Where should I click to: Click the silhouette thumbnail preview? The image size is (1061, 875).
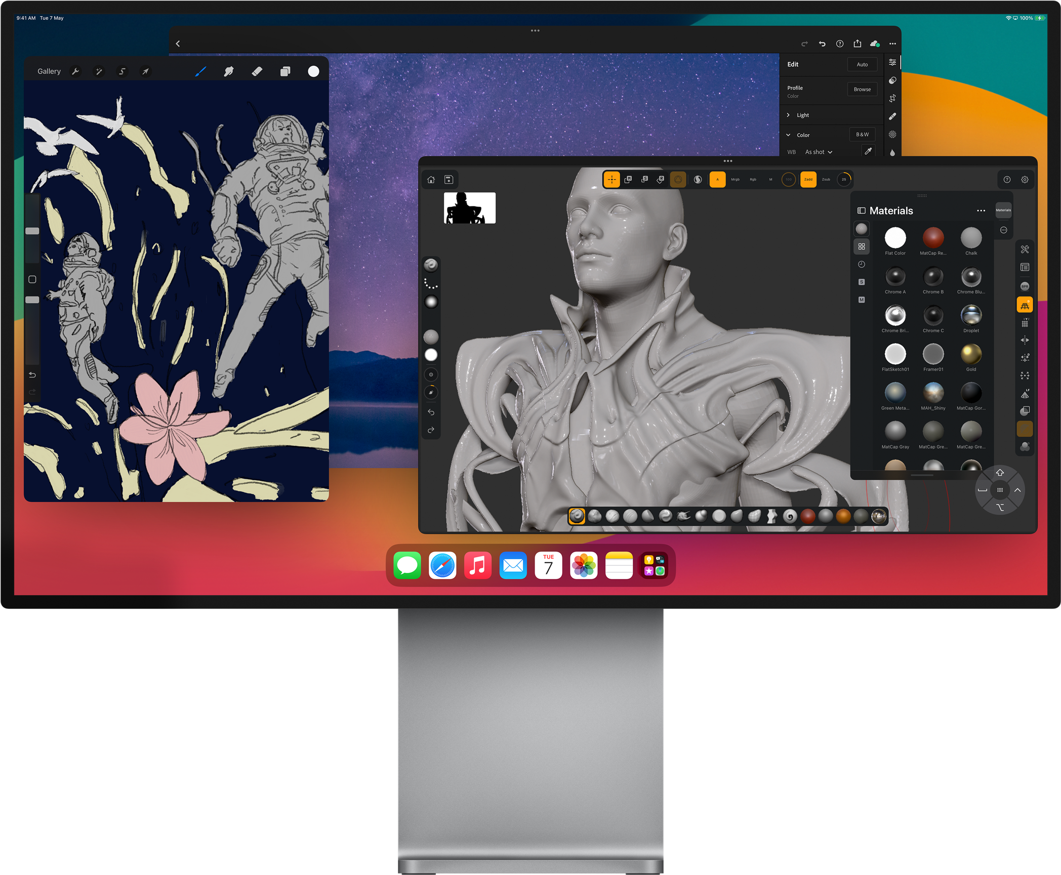click(469, 208)
